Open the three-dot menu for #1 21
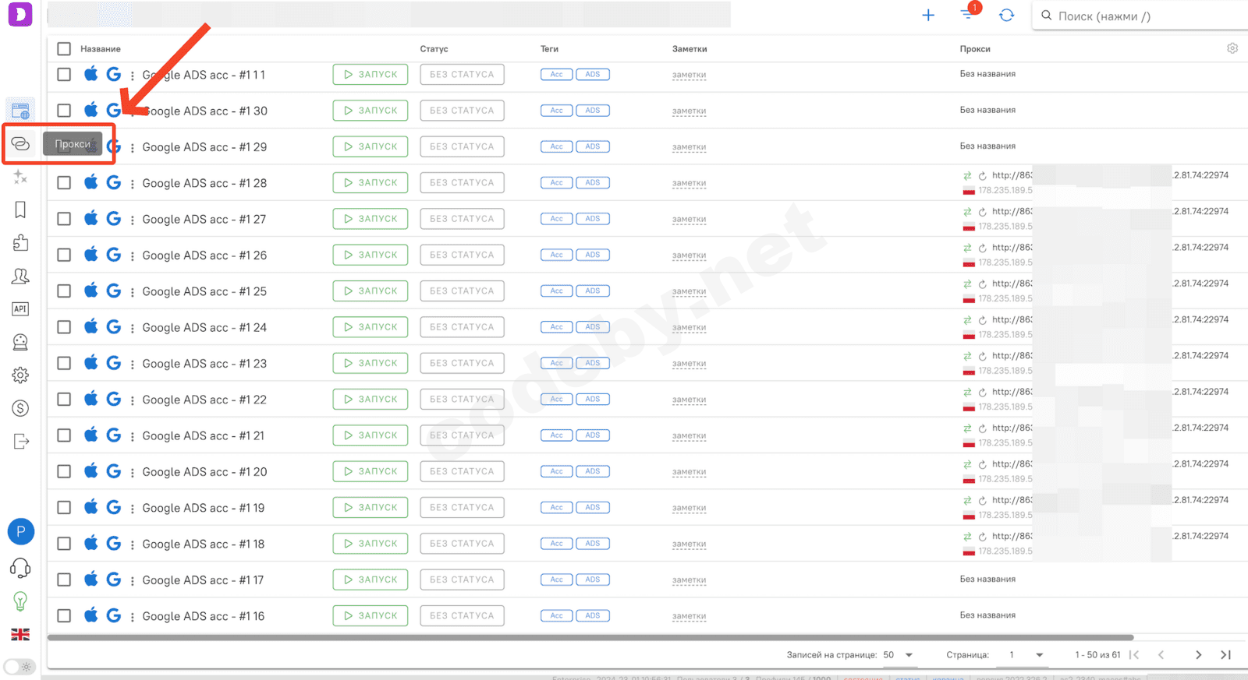The width and height of the screenshot is (1248, 680). [132, 436]
